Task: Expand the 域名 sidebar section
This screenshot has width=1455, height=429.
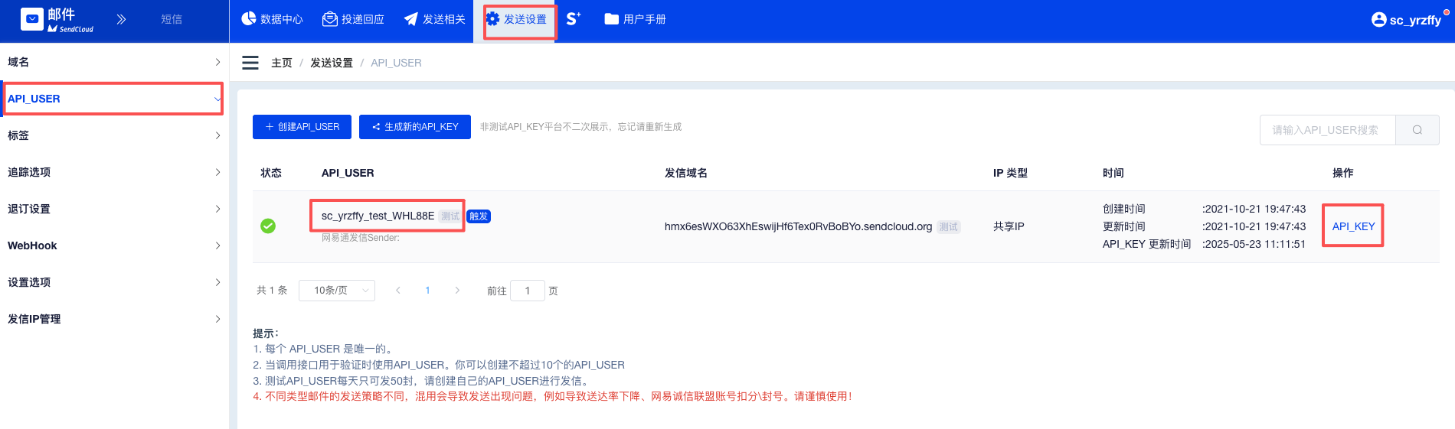Action: (x=113, y=62)
